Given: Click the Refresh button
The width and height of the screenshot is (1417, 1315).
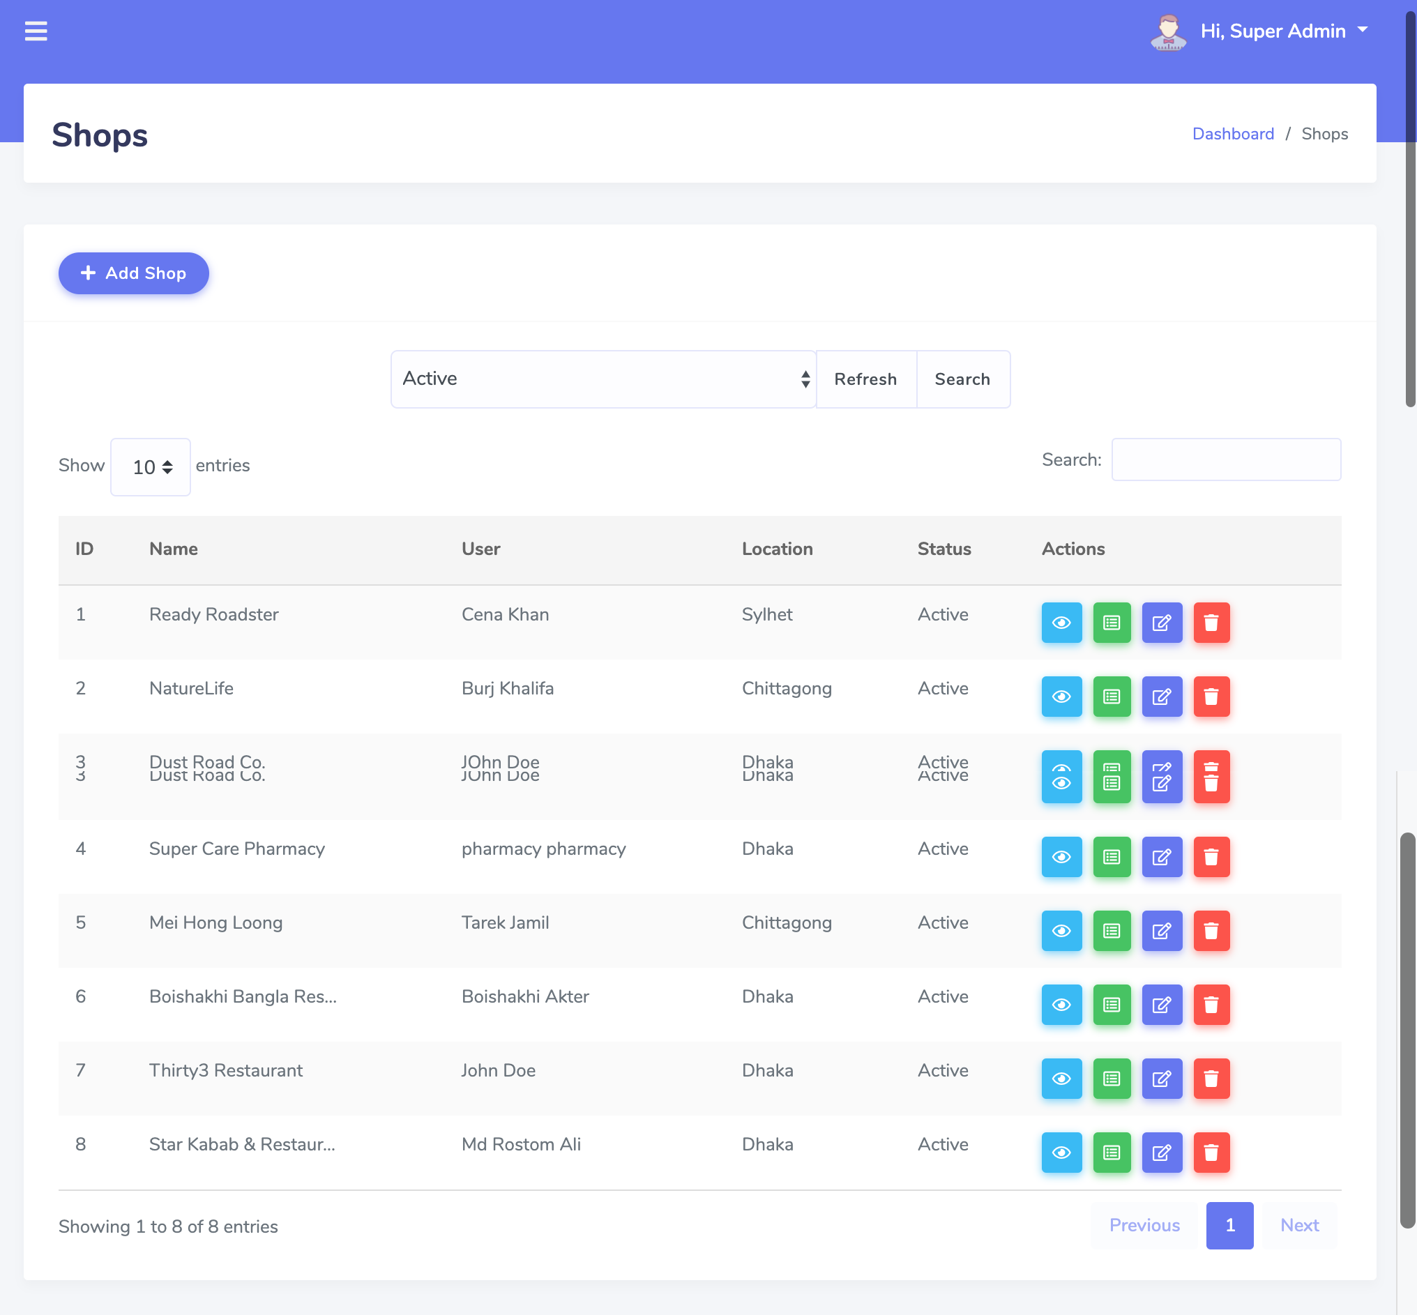Looking at the screenshot, I should 865,379.
